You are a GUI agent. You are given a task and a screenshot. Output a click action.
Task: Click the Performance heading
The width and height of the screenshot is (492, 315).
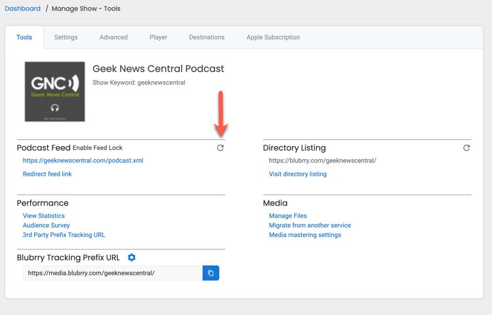pos(43,203)
